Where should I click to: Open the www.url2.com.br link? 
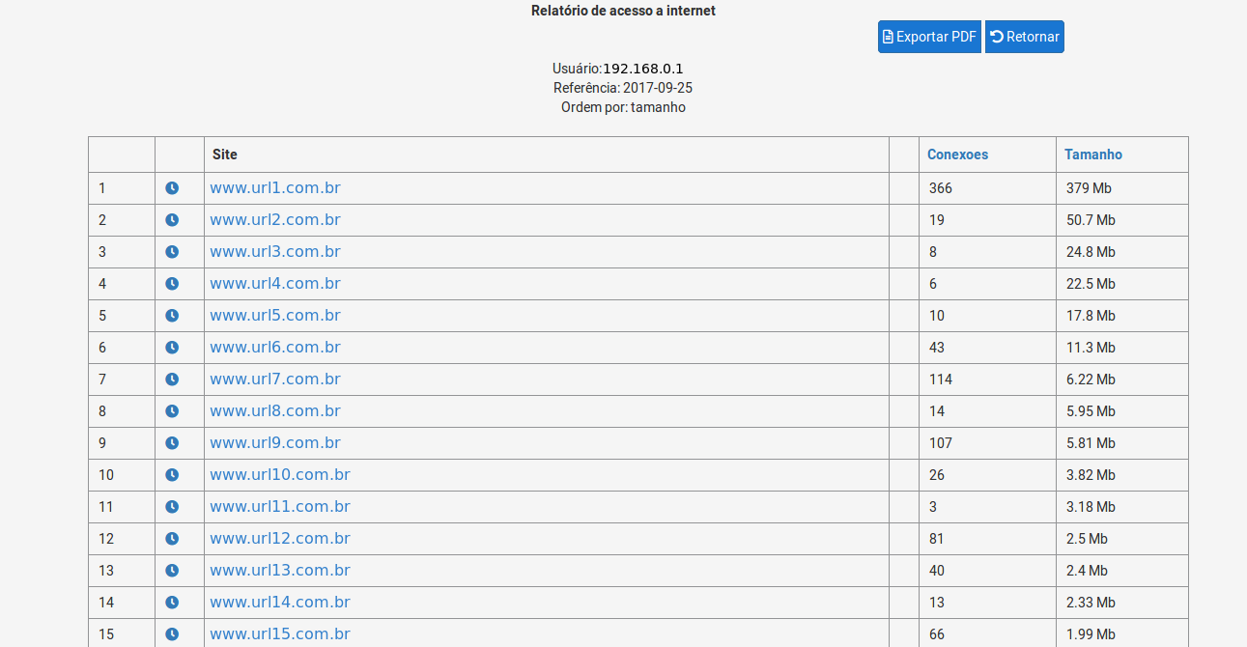point(275,220)
